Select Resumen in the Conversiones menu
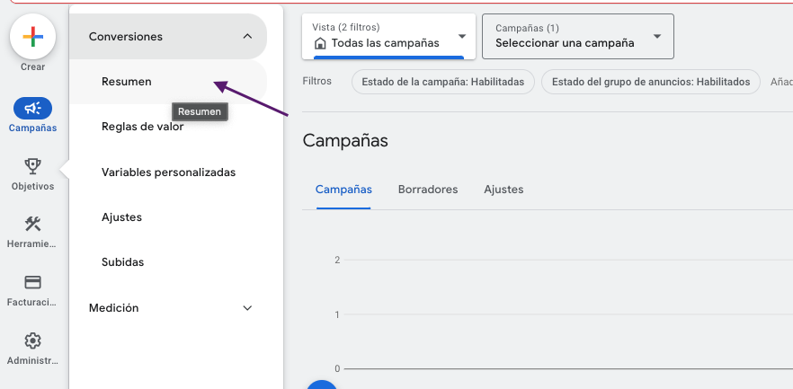This screenshot has height=389, width=793. coord(168,82)
